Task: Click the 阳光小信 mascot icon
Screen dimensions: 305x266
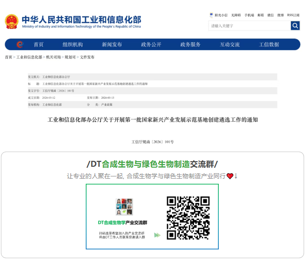Action: [211, 15]
